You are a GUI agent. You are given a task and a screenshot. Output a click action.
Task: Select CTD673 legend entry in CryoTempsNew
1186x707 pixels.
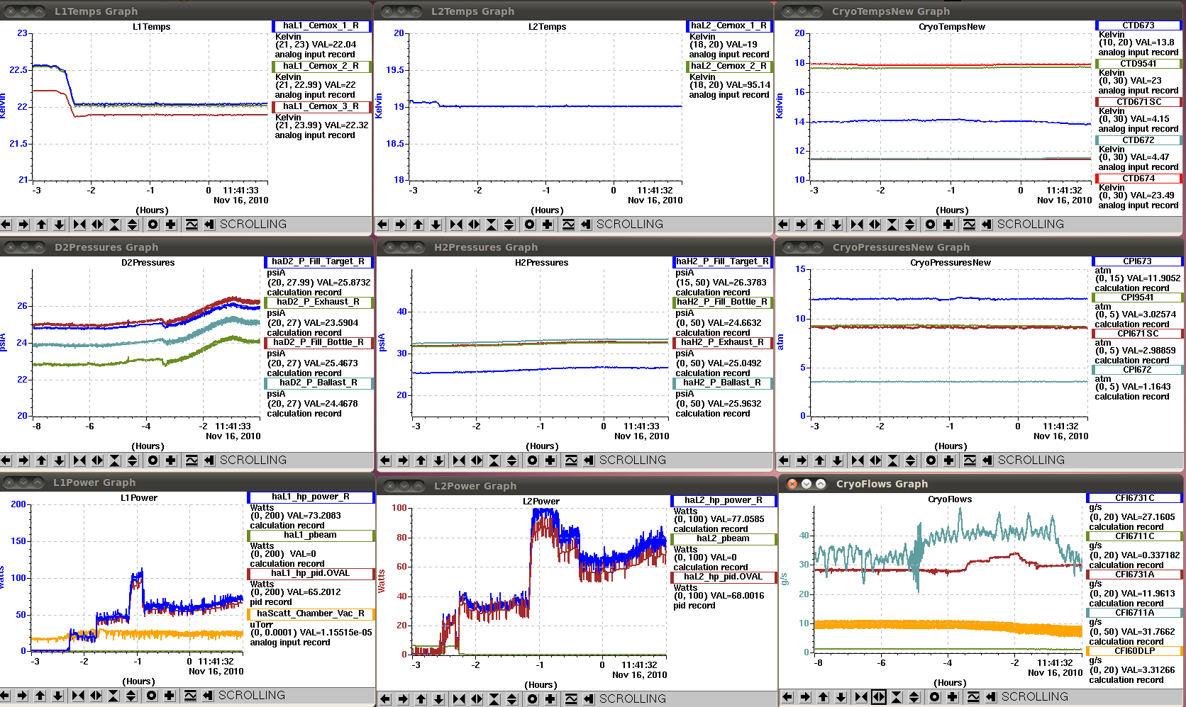tap(1138, 26)
